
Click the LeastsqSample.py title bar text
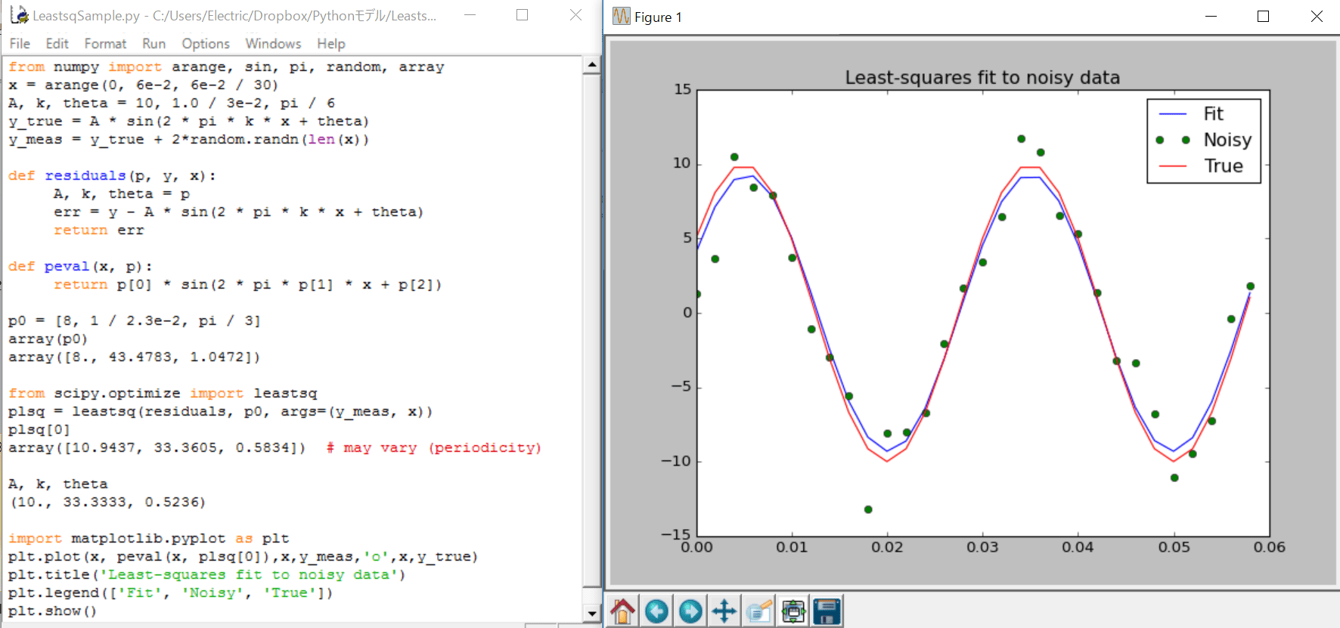(234, 16)
